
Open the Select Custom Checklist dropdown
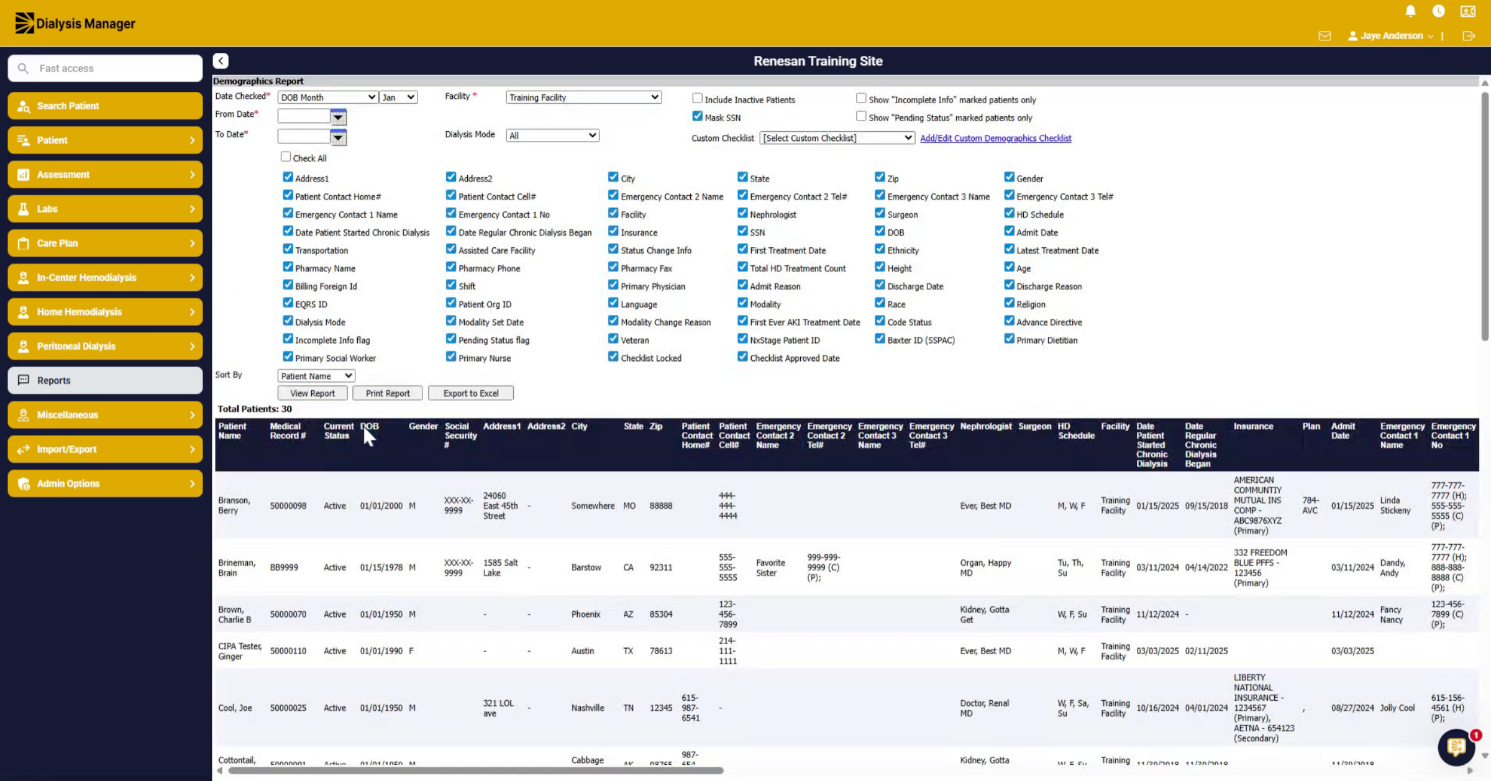837,138
